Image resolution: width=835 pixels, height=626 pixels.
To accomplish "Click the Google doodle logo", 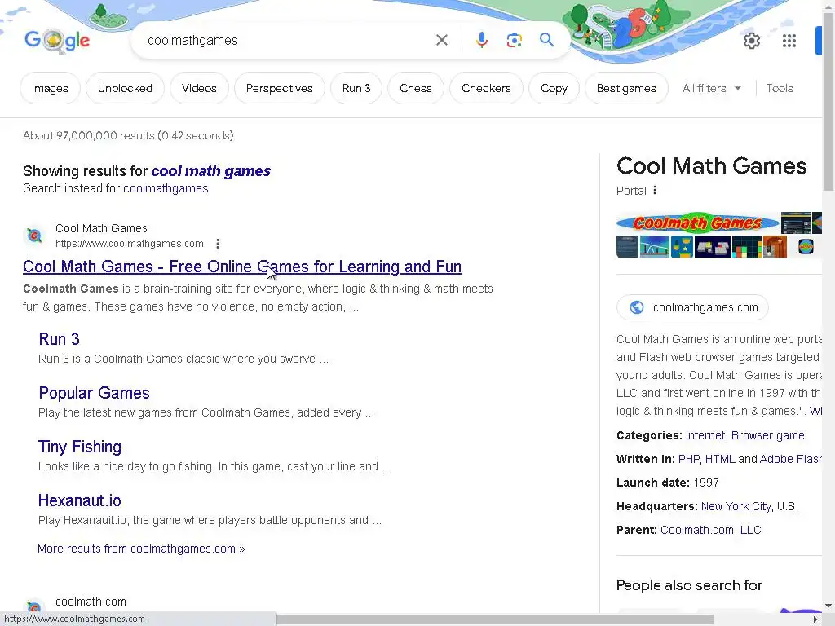I will click(57, 41).
